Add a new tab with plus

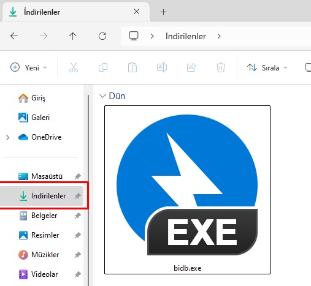point(163,12)
